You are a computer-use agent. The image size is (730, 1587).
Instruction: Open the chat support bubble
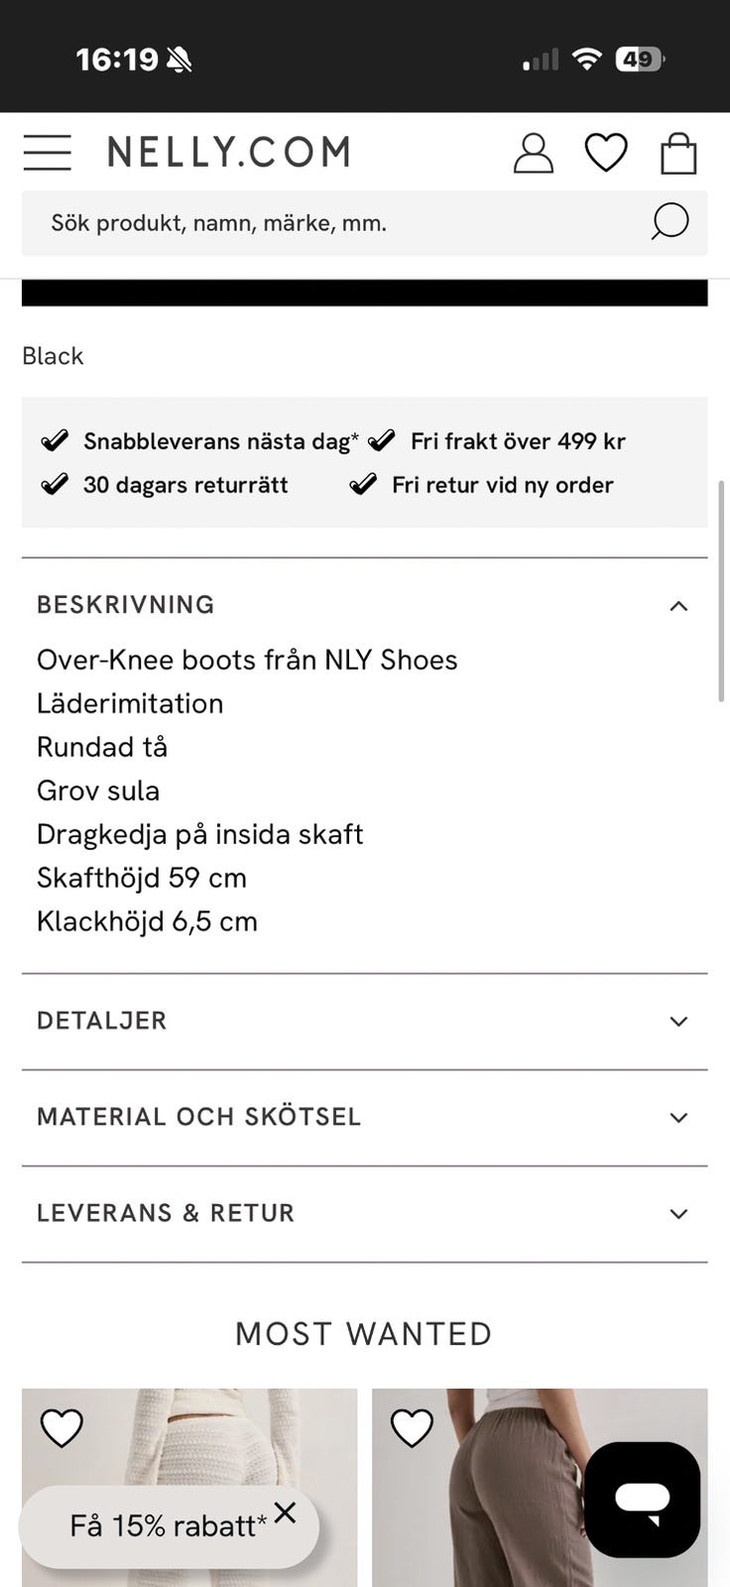coord(642,1499)
